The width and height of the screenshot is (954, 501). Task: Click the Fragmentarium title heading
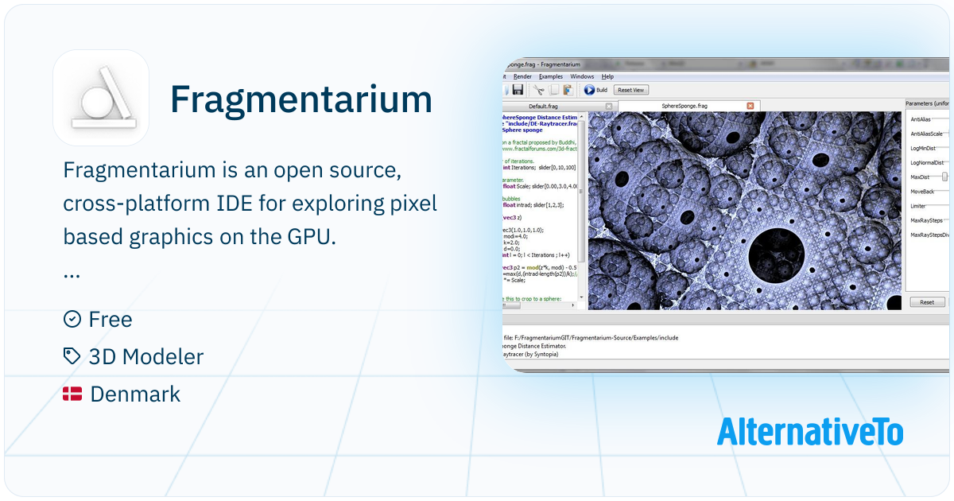pos(301,99)
